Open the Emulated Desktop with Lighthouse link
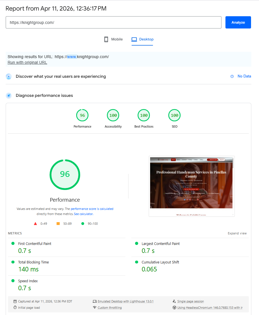The height and width of the screenshot is (315, 259). [126, 301]
